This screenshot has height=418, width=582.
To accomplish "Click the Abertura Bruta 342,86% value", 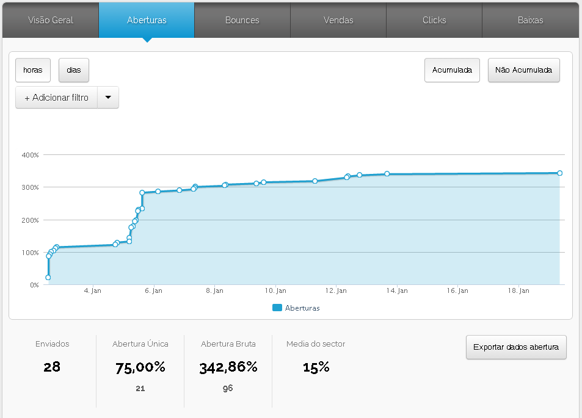I will [228, 367].
